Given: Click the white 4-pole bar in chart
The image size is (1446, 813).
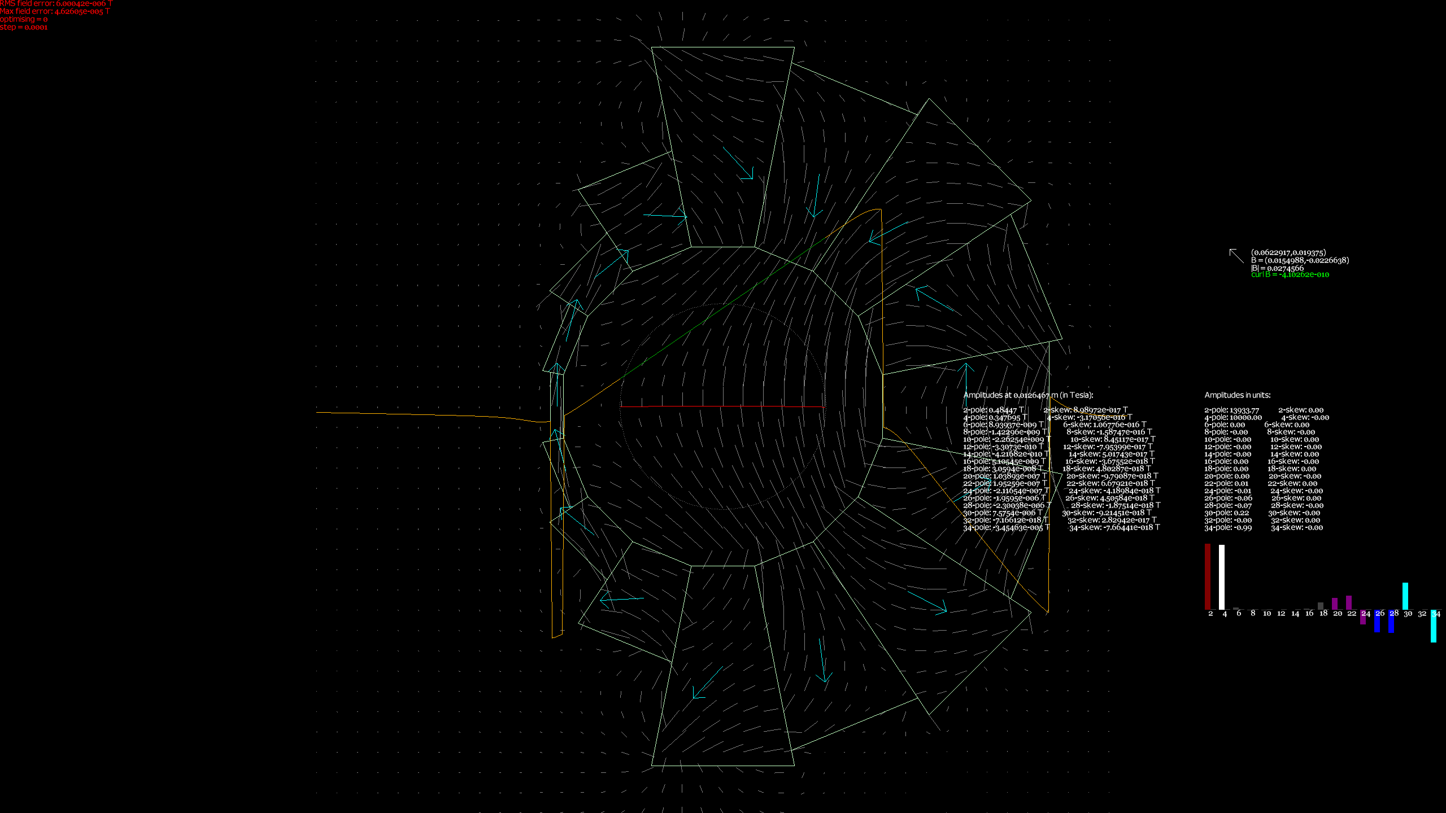Looking at the screenshot, I should point(1222,576).
